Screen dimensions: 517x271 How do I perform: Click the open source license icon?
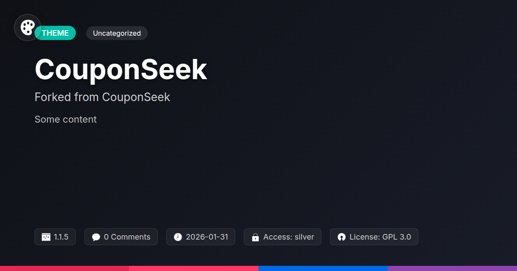[342, 237]
